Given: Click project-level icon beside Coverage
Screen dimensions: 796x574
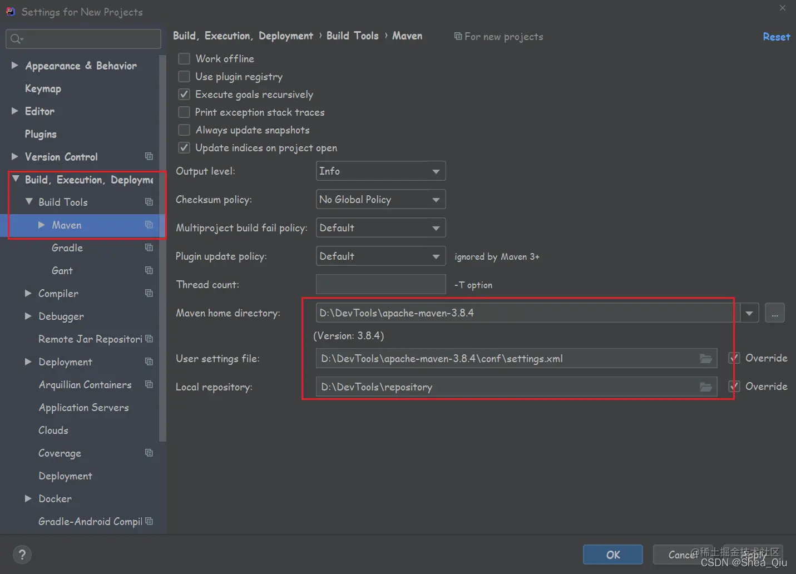Looking at the screenshot, I should [149, 453].
